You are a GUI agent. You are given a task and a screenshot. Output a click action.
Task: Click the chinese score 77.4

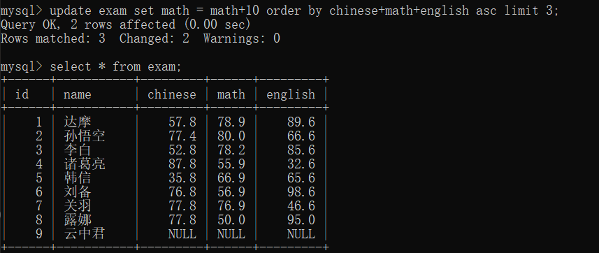(182, 136)
